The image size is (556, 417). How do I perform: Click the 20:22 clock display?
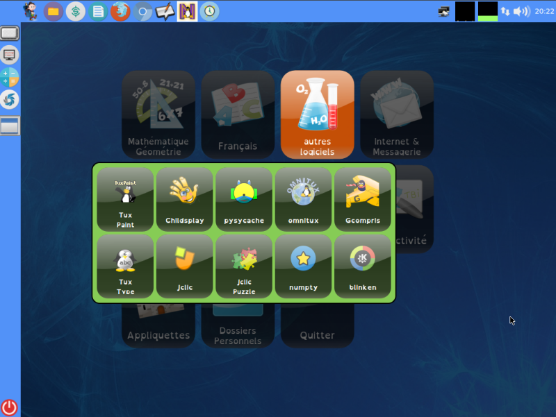pyautogui.click(x=544, y=11)
